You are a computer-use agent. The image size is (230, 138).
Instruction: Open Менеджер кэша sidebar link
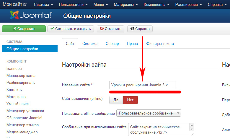point(21,75)
